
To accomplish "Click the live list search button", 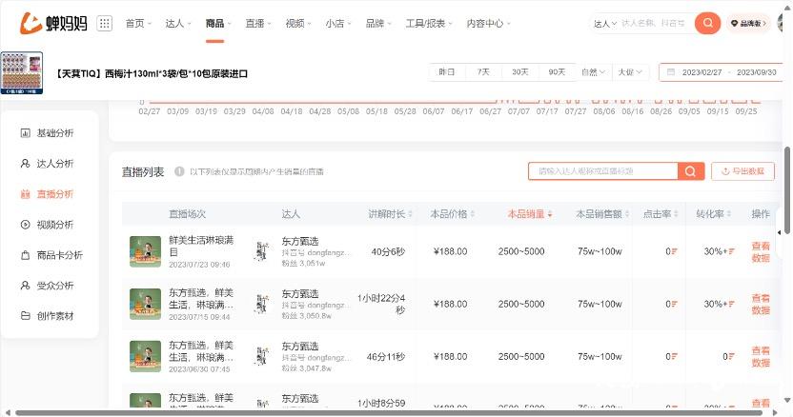I will coord(690,171).
